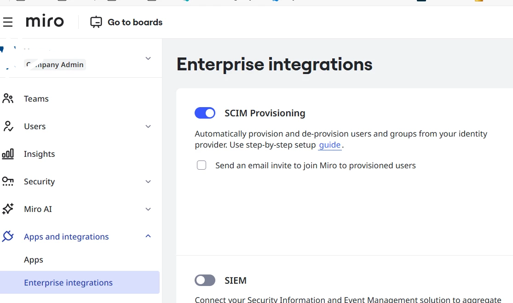
Task: Click the Miro AI sparkle icon
Action: [8, 209]
